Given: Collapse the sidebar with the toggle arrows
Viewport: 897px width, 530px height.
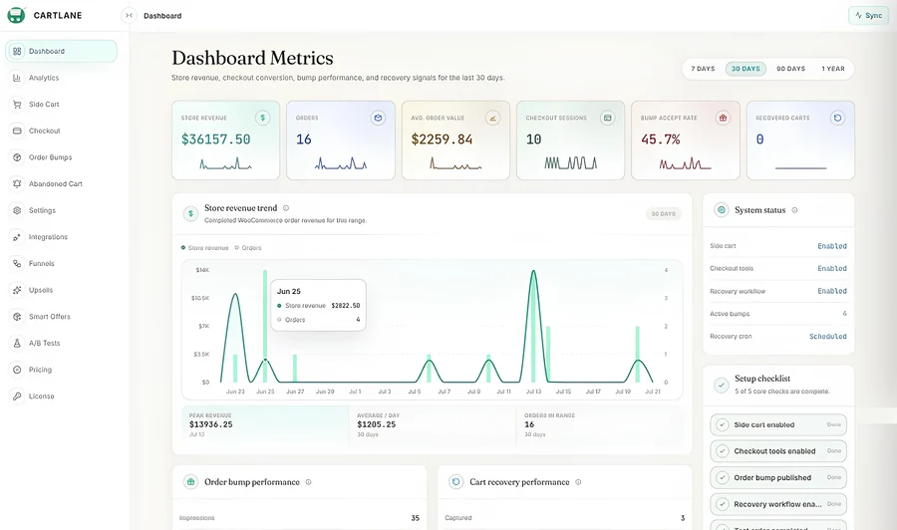Looking at the screenshot, I should coord(129,15).
